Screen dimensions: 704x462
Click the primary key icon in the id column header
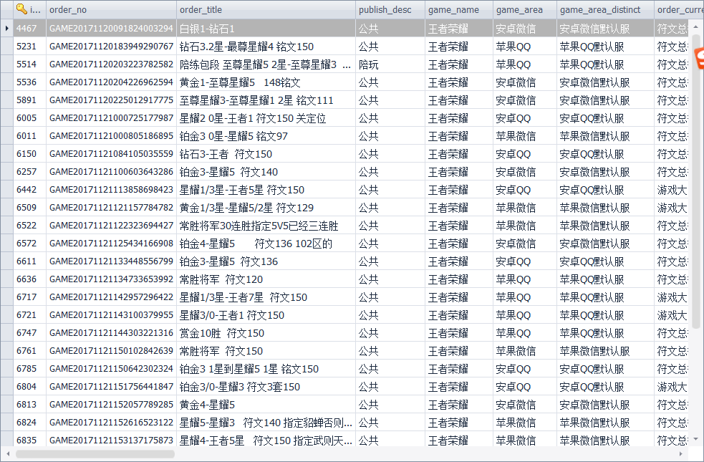[21, 9]
